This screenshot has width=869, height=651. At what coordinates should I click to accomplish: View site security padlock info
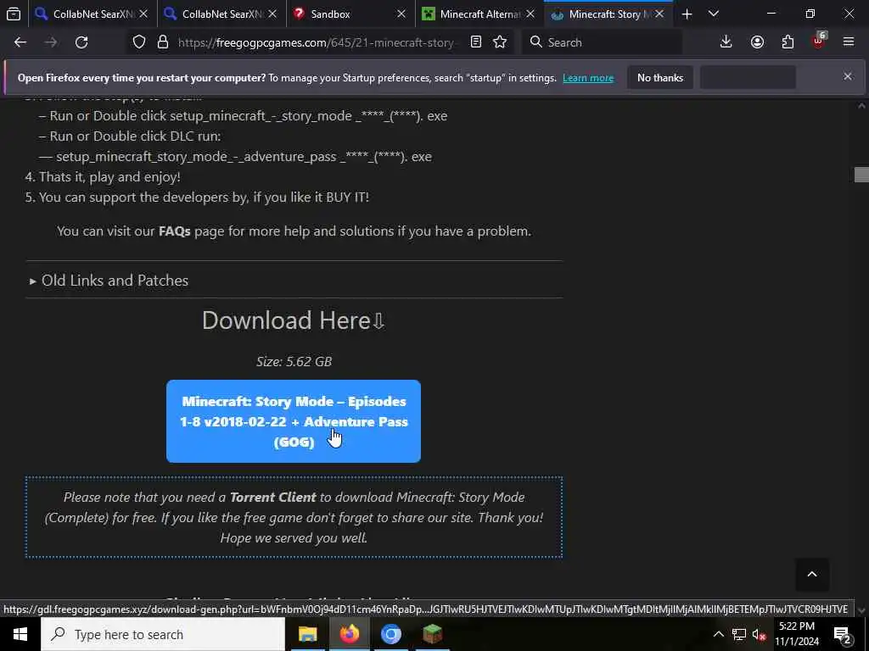(x=162, y=42)
